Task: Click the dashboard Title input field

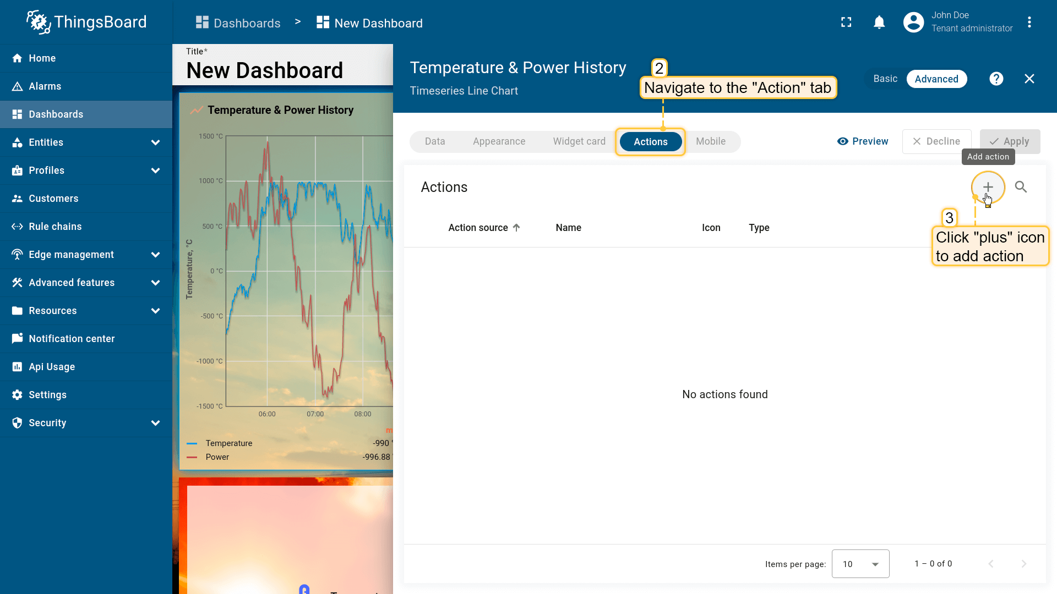Action: tap(264, 70)
